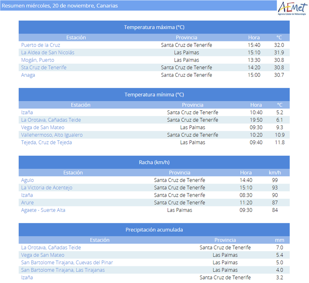Open La Aldea de San Nicolás station
The height and width of the screenshot is (283, 309).
pos(48,52)
